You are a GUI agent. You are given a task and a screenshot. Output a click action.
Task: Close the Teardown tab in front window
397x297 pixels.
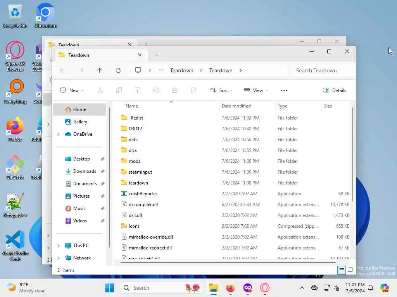[x=140, y=55]
